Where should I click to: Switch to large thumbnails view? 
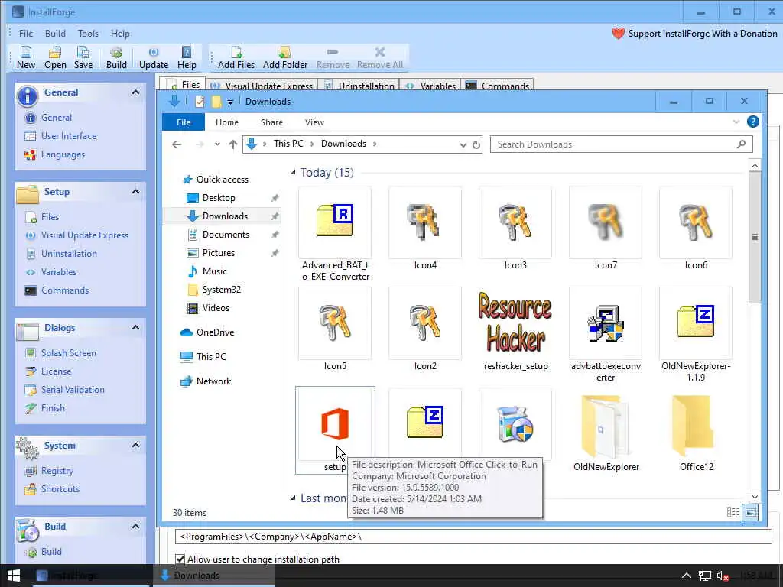(x=750, y=512)
